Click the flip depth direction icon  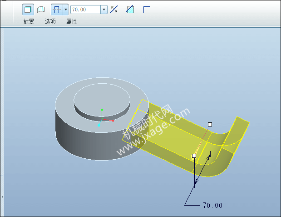point(114,10)
